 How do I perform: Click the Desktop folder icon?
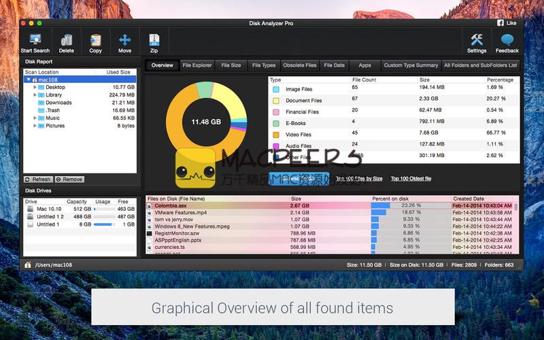[41, 87]
